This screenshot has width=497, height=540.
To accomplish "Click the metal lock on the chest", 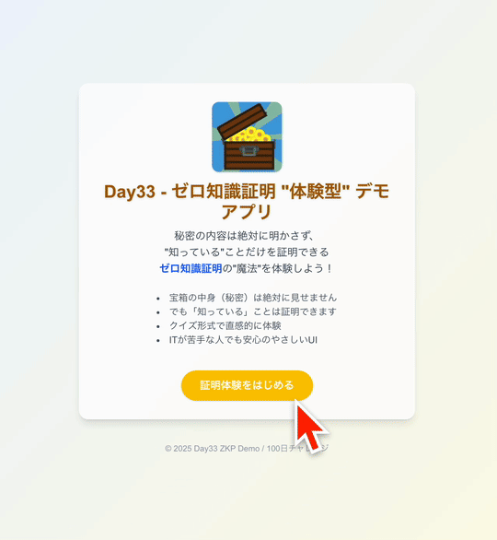I will point(249,150).
